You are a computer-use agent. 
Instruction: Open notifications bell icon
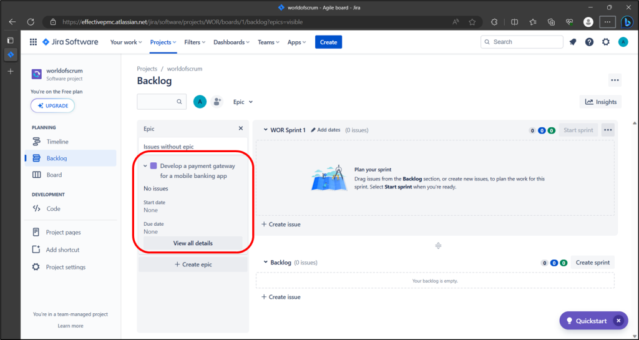click(573, 42)
